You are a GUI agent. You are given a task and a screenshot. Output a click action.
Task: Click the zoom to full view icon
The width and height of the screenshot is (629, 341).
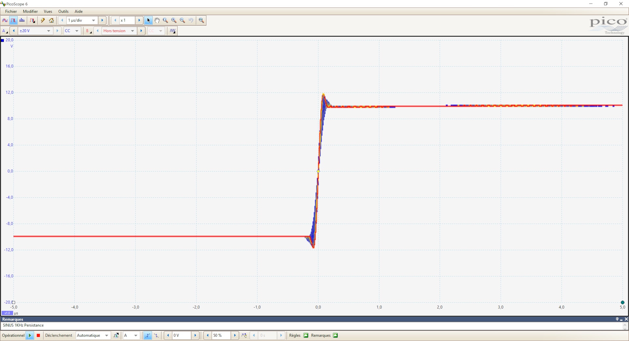pos(201,20)
